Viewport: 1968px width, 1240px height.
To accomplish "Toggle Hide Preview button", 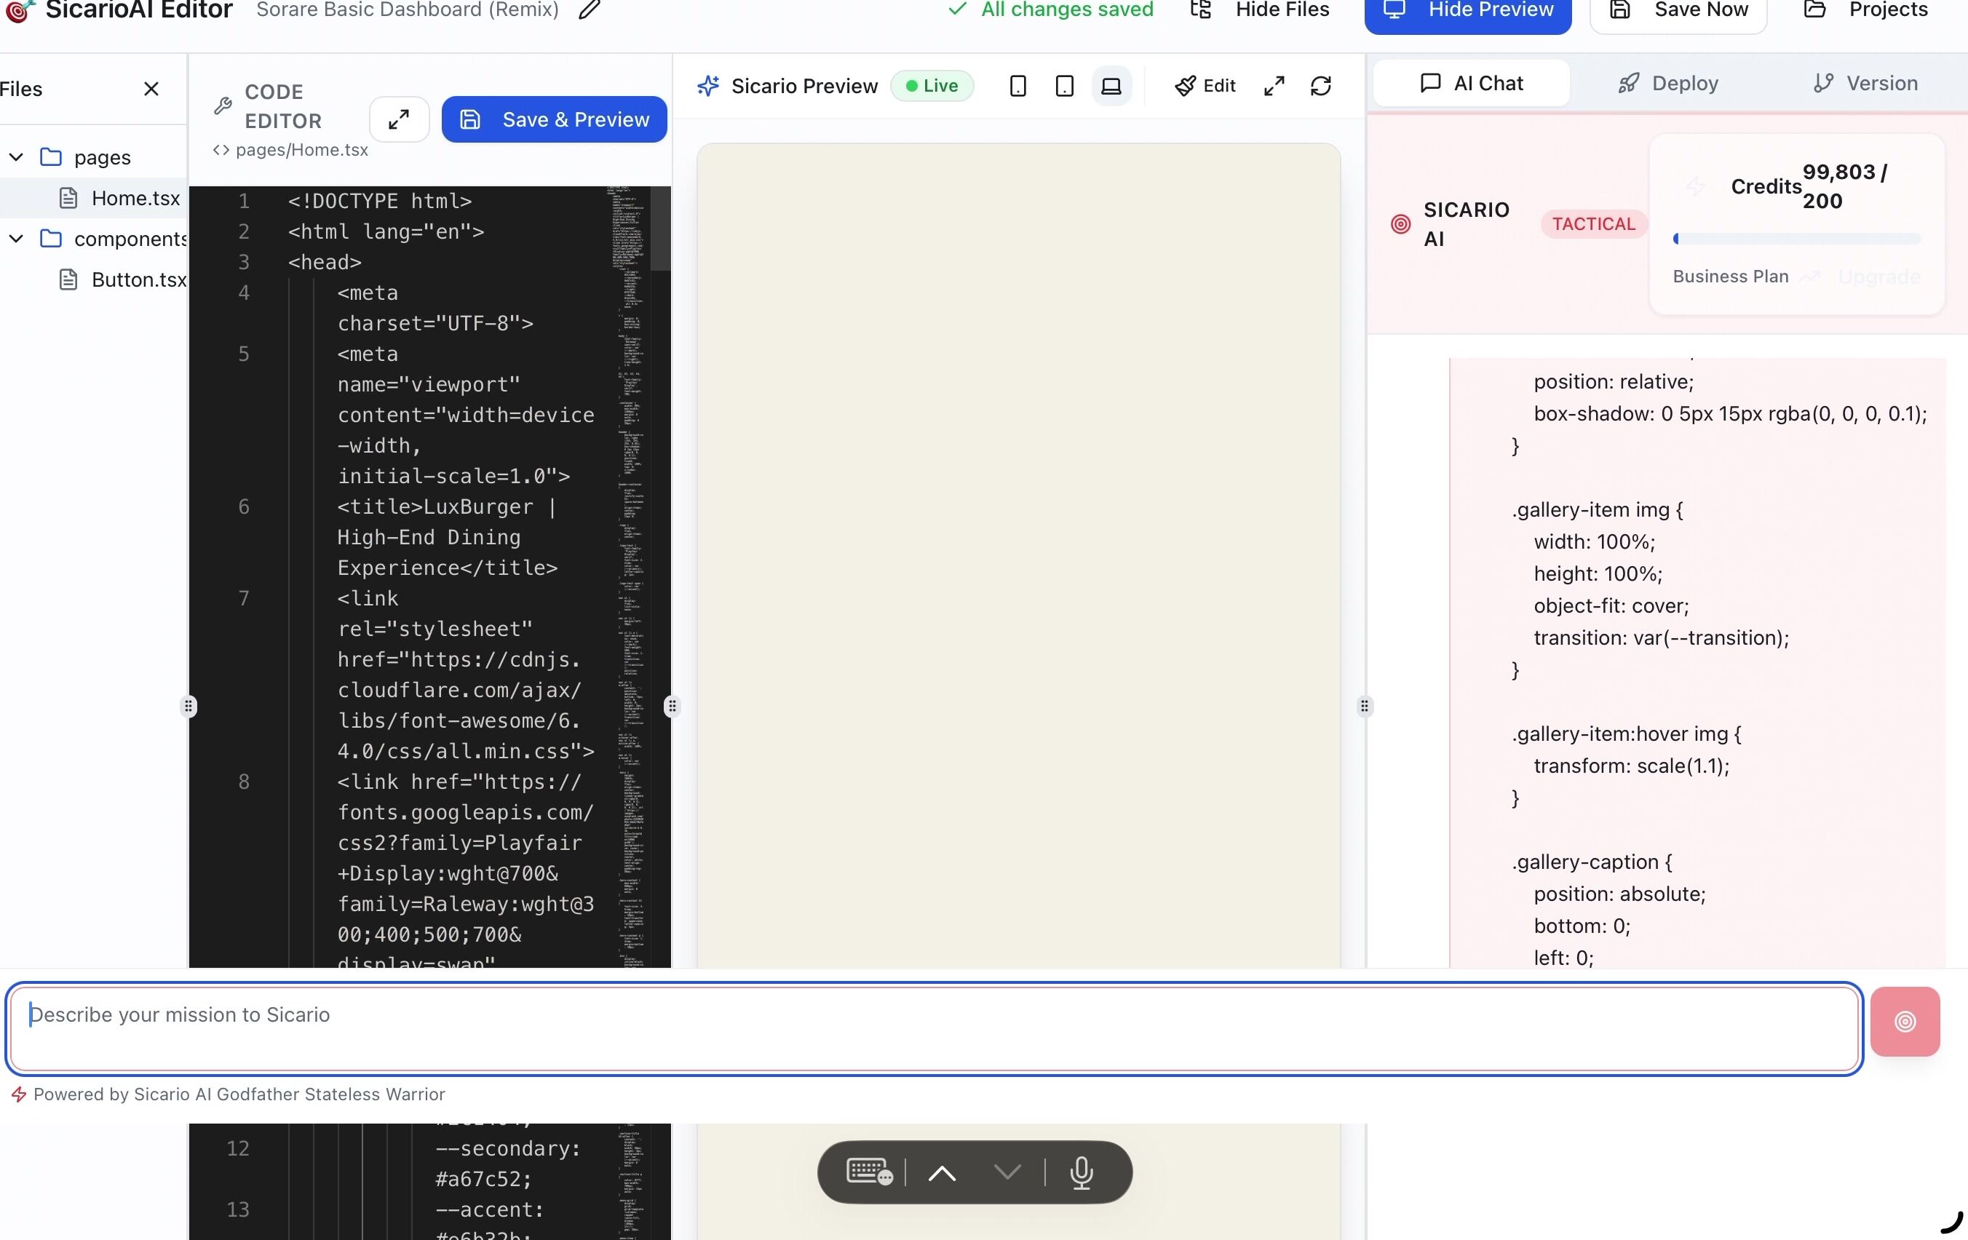I will tap(1467, 12).
